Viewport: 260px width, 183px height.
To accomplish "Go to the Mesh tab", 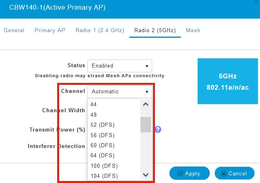I will [193, 31].
